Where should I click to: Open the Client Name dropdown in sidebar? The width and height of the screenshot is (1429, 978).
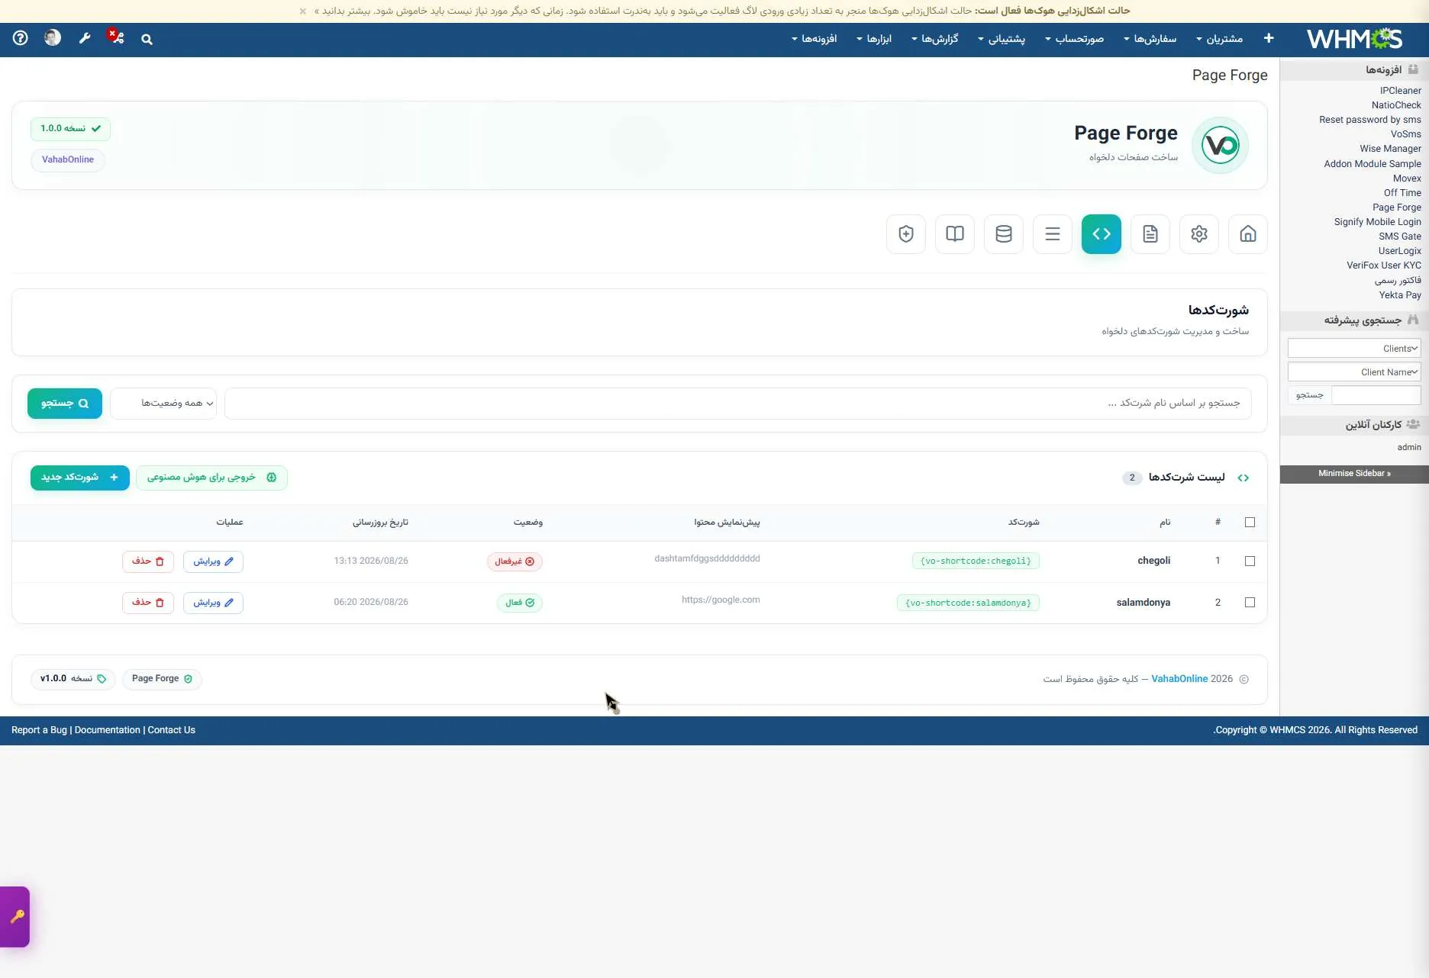[x=1354, y=372]
